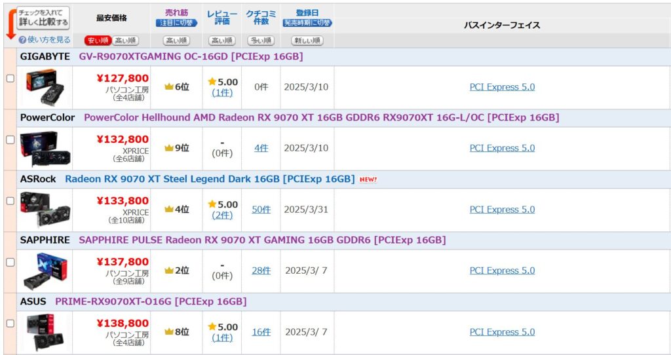
Task: Click the ¥127,800 price
Action: click(x=123, y=79)
